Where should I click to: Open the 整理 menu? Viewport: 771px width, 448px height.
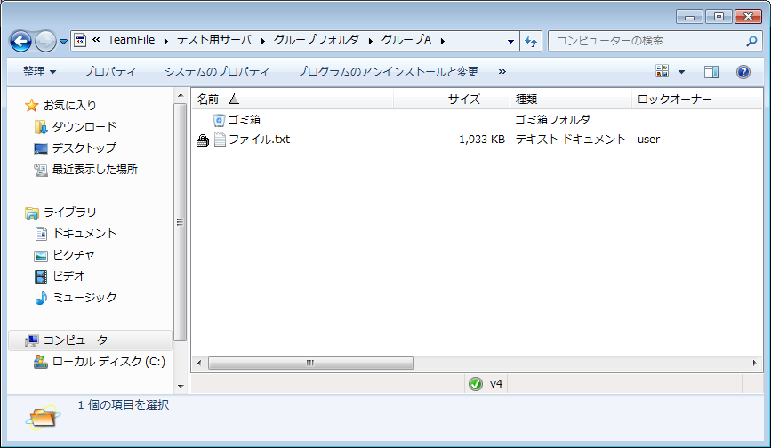click(39, 71)
